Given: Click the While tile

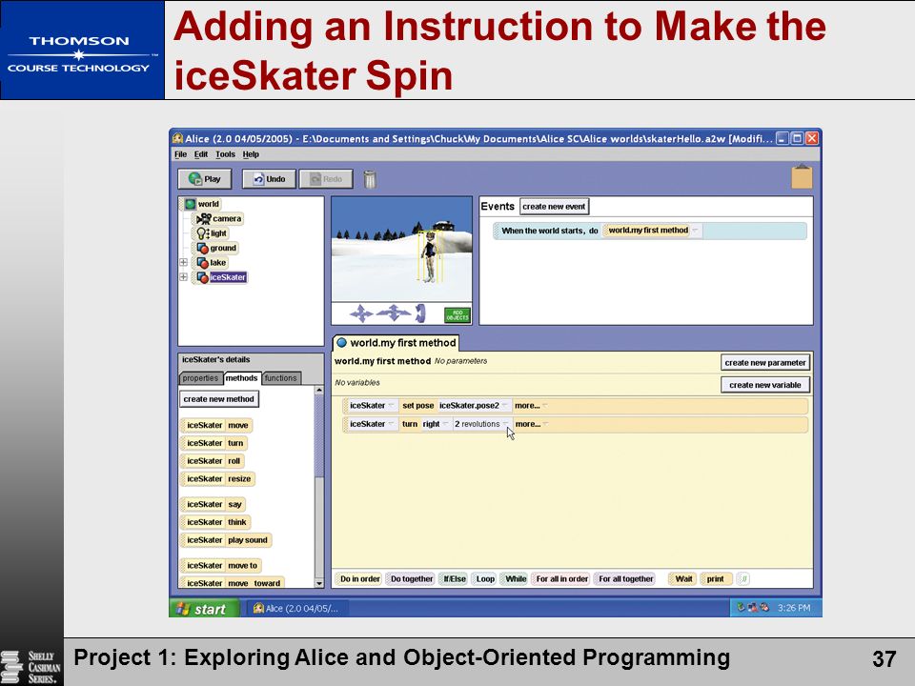Looking at the screenshot, I should pos(516,578).
